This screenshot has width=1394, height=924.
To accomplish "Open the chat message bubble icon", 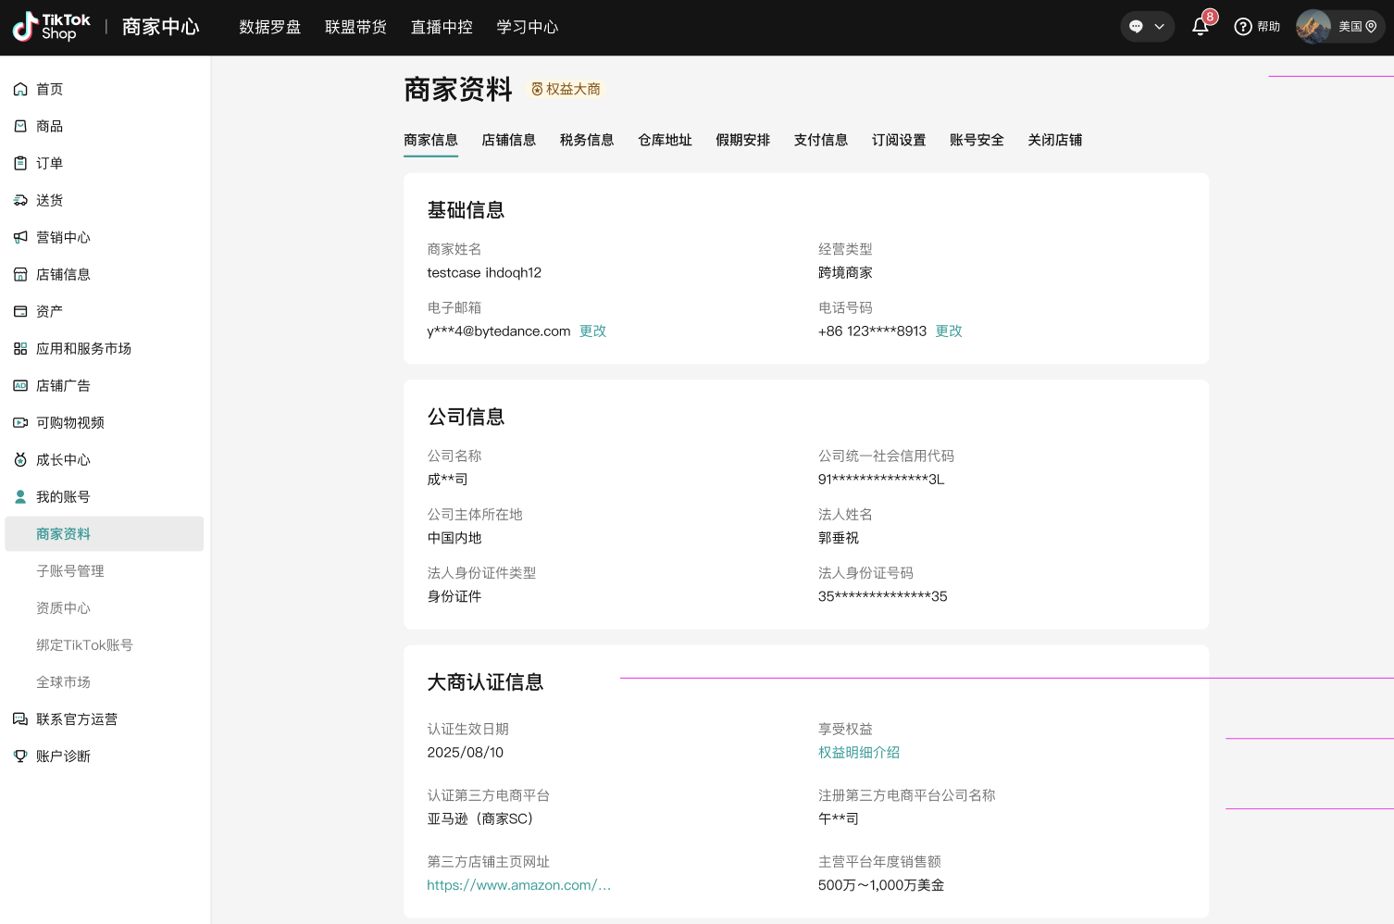I will [x=1136, y=27].
